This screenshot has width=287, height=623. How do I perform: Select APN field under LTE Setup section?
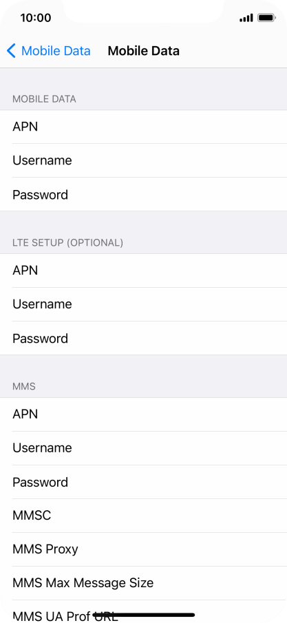tap(143, 271)
